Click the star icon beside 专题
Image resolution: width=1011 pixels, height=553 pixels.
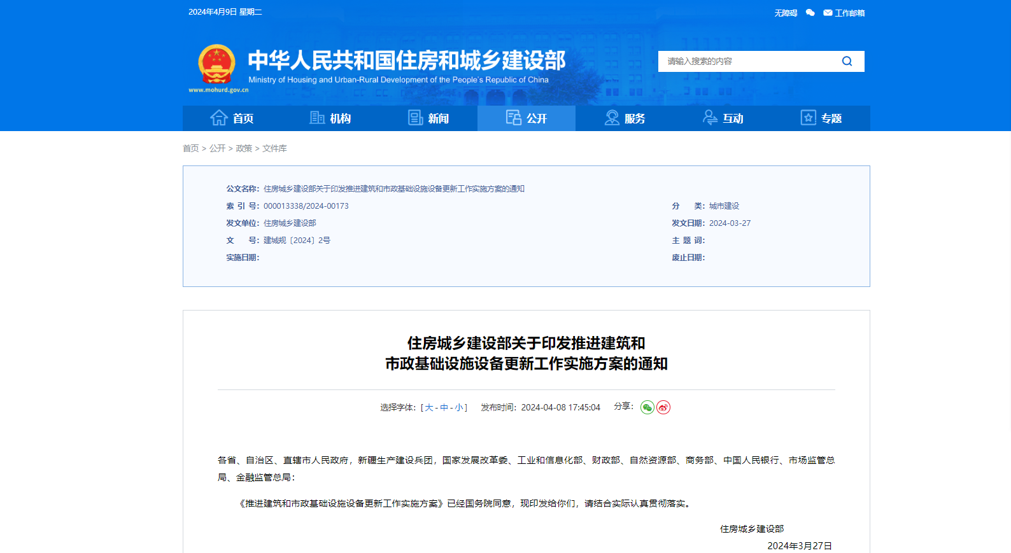pos(809,118)
